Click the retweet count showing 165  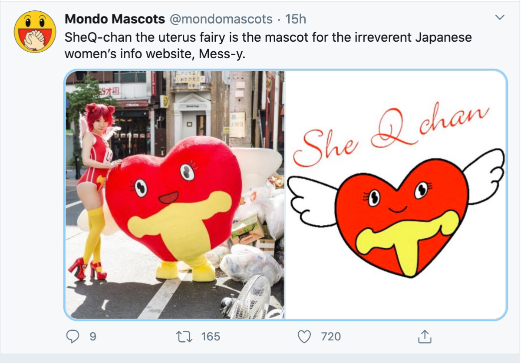click(211, 336)
